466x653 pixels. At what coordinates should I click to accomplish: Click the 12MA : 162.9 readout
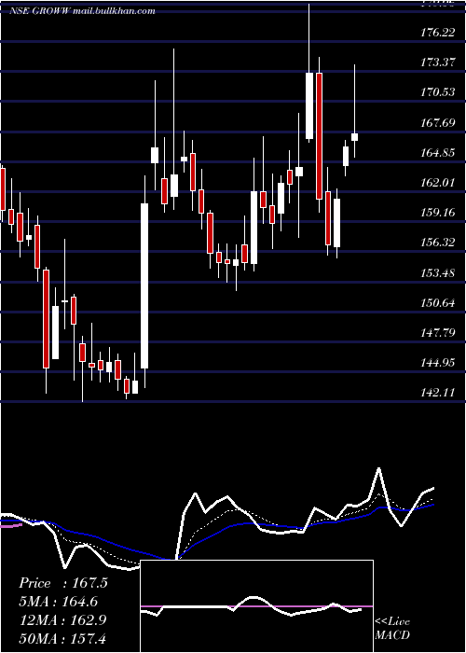click(x=63, y=620)
